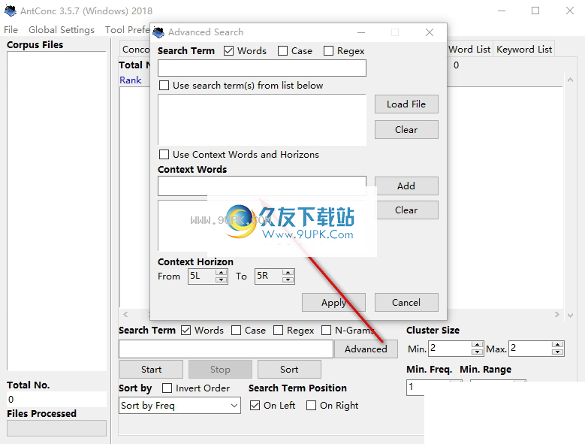Click horizontal scrollbar left arrow
Screen dimensions: 585x444
pos(125,314)
